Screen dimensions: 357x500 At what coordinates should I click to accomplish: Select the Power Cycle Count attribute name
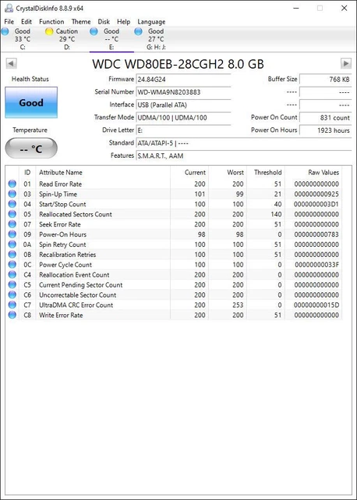pos(65,265)
